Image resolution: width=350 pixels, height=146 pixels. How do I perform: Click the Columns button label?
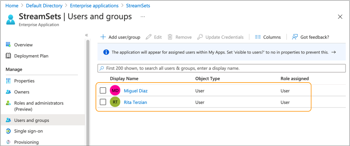coord(272,37)
